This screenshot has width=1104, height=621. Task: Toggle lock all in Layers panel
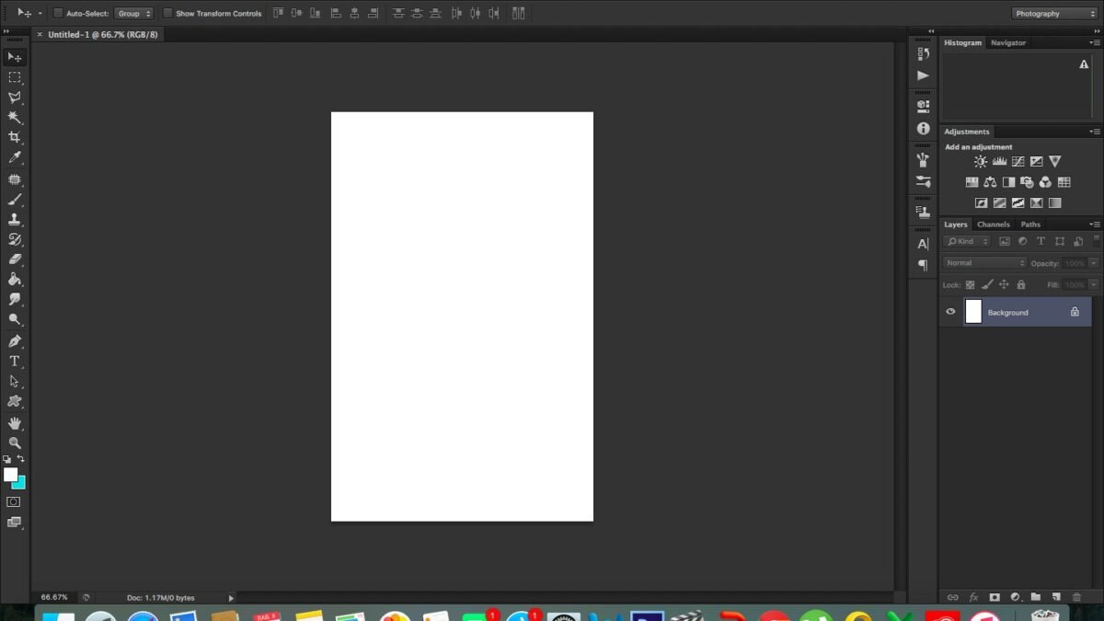tap(1020, 285)
